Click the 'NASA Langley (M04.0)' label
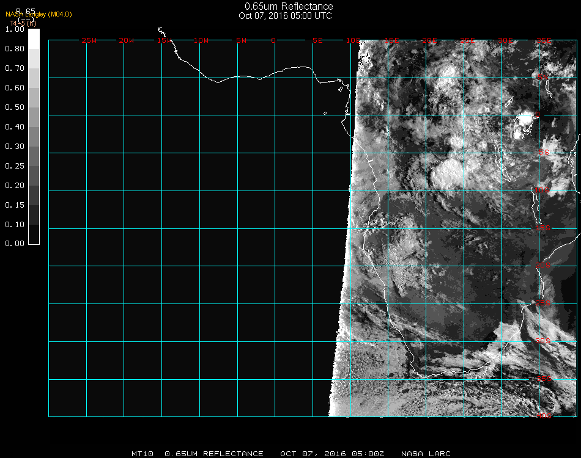This screenshot has width=581, height=458. click(39, 15)
